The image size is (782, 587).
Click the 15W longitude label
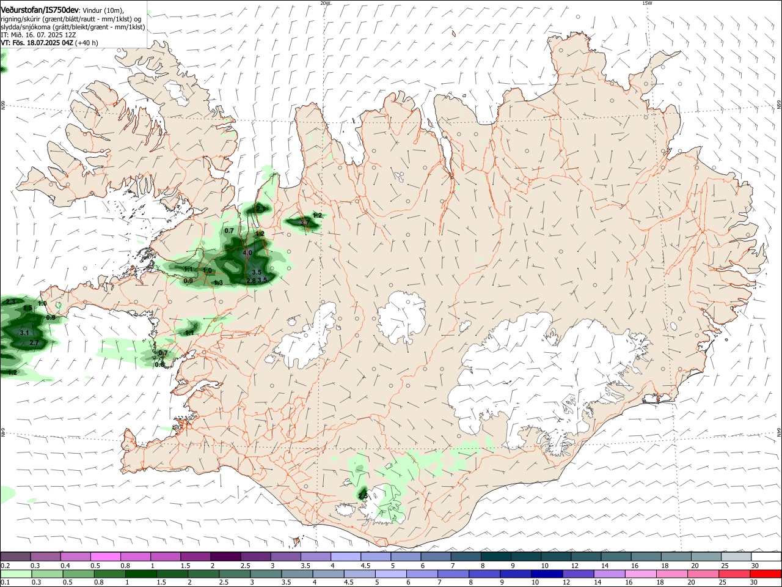(x=647, y=3)
